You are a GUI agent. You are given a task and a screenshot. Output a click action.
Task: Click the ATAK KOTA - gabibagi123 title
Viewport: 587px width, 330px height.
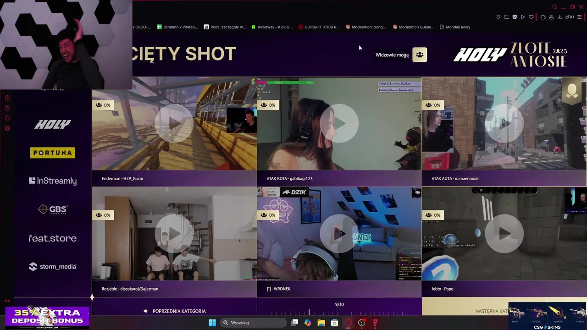tap(289, 179)
